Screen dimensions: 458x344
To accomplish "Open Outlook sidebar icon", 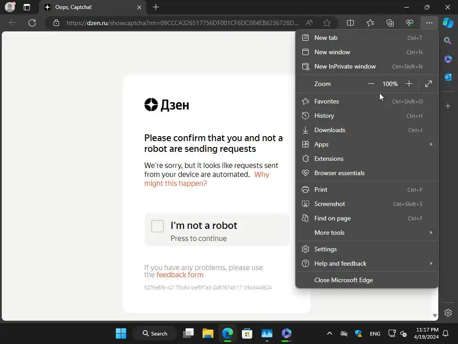I will click(x=448, y=77).
